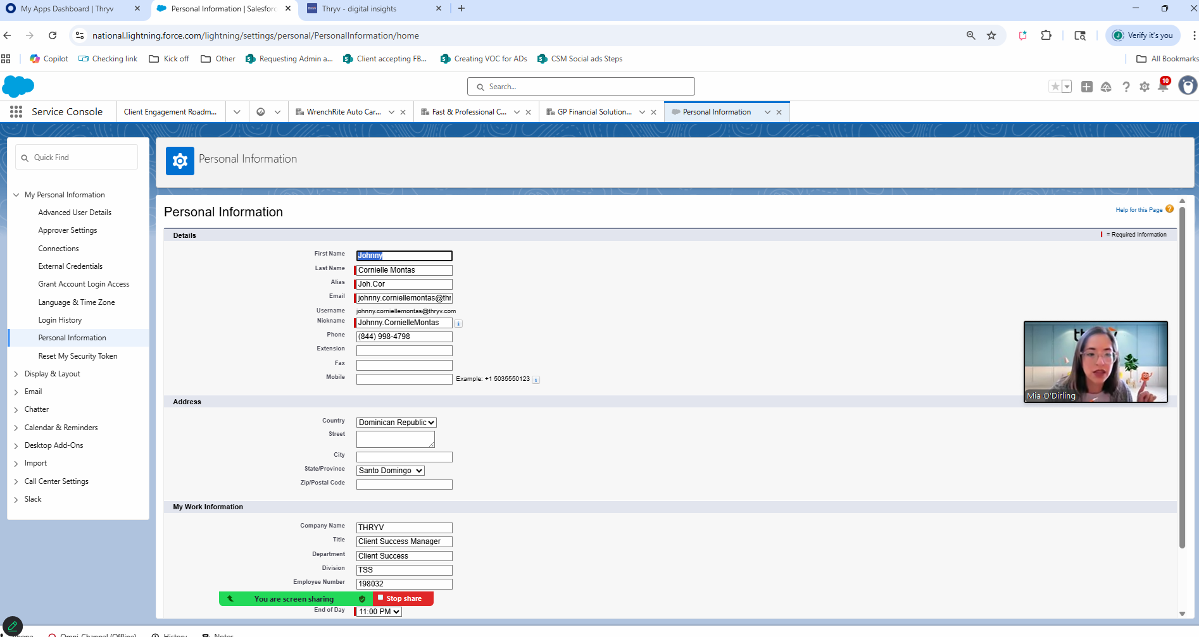The image size is (1199, 637).
Task: Close the WrenchRite Auto Car workspace tab
Action: coord(403,112)
